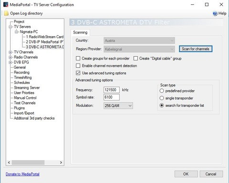Click the Frequency input field
The width and height of the screenshot is (229, 183).
112,90
